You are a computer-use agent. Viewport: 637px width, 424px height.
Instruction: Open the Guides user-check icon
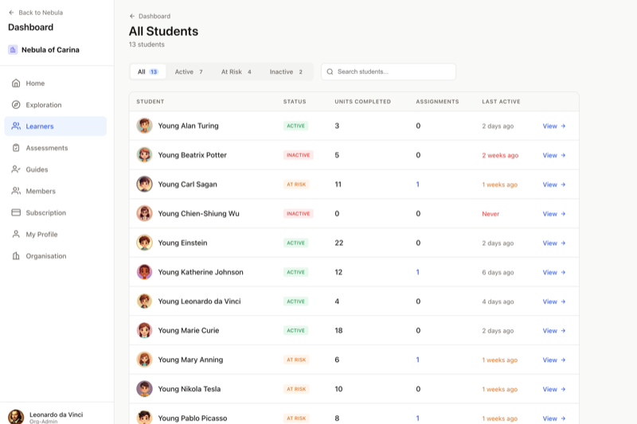click(x=16, y=169)
